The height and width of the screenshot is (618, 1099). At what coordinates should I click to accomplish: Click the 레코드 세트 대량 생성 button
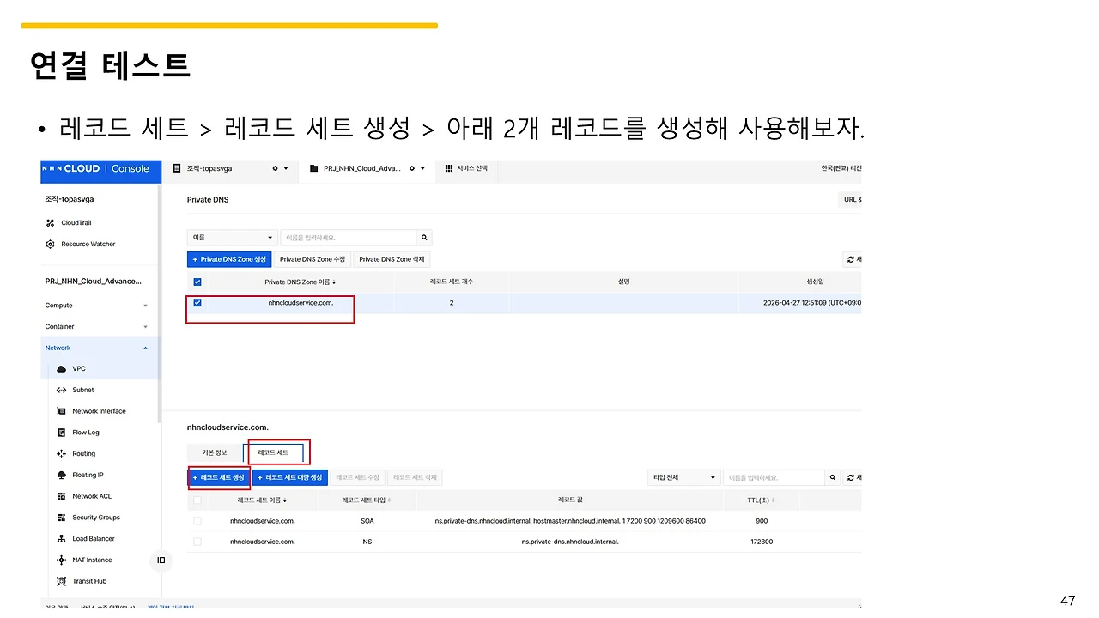(x=289, y=477)
